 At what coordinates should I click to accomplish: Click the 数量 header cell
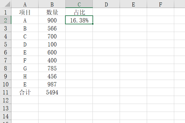click(52, 12)
